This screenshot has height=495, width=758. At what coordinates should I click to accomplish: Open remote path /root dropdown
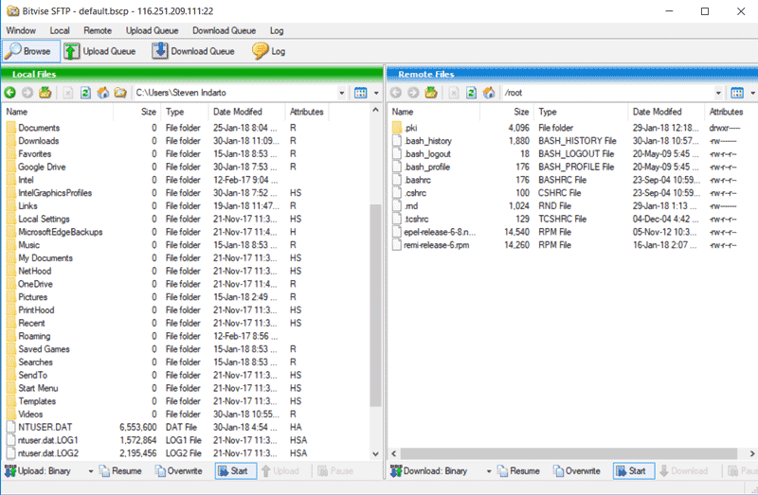click(718, 93)
